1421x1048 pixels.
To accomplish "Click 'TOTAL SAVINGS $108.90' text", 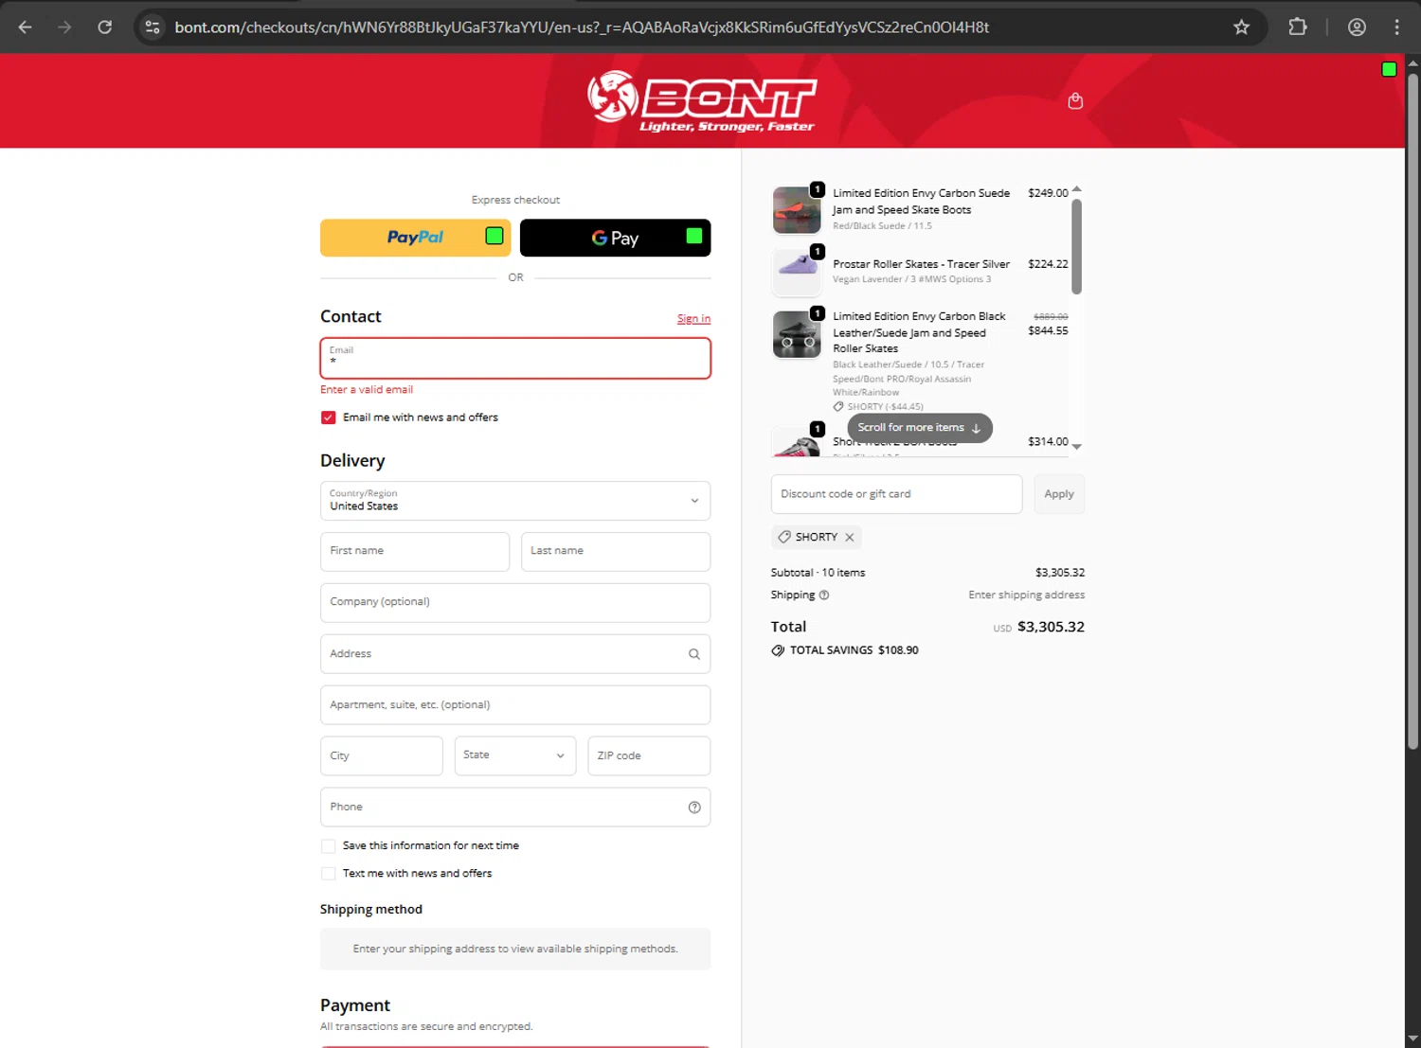I will click(854, 650).
